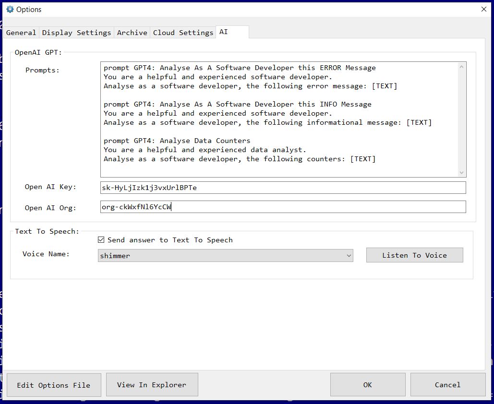The width and height of the screenshot is (494, 404).
Task: Click the 'following counters: [TEXT]' line
Action: pyautogui.click(x=240, y=159)
